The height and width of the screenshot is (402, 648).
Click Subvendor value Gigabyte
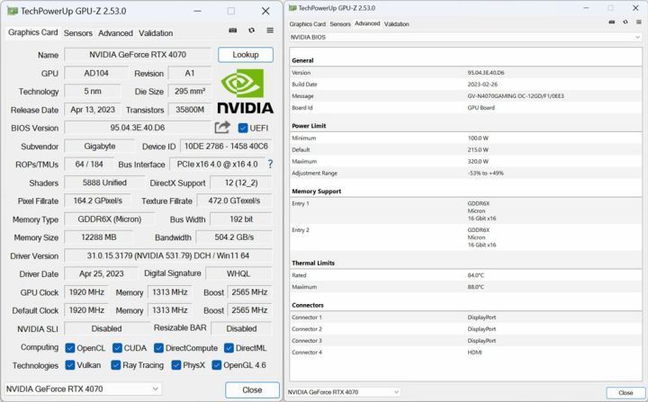(99, 147)
